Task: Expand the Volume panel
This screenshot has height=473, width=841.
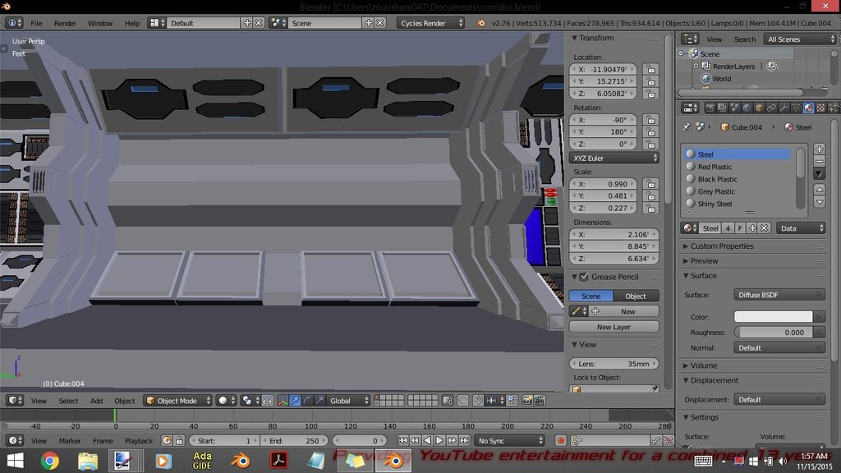Action: (x=704, y=365)
